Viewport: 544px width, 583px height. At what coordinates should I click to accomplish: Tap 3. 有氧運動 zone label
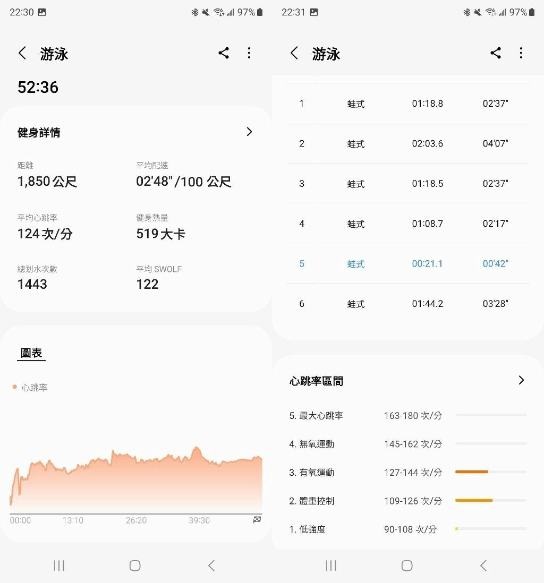pyautogui.click(x=312, y=472)
